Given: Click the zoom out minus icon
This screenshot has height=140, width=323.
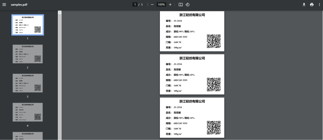Looking at the screenshot, I should [152, 4].
